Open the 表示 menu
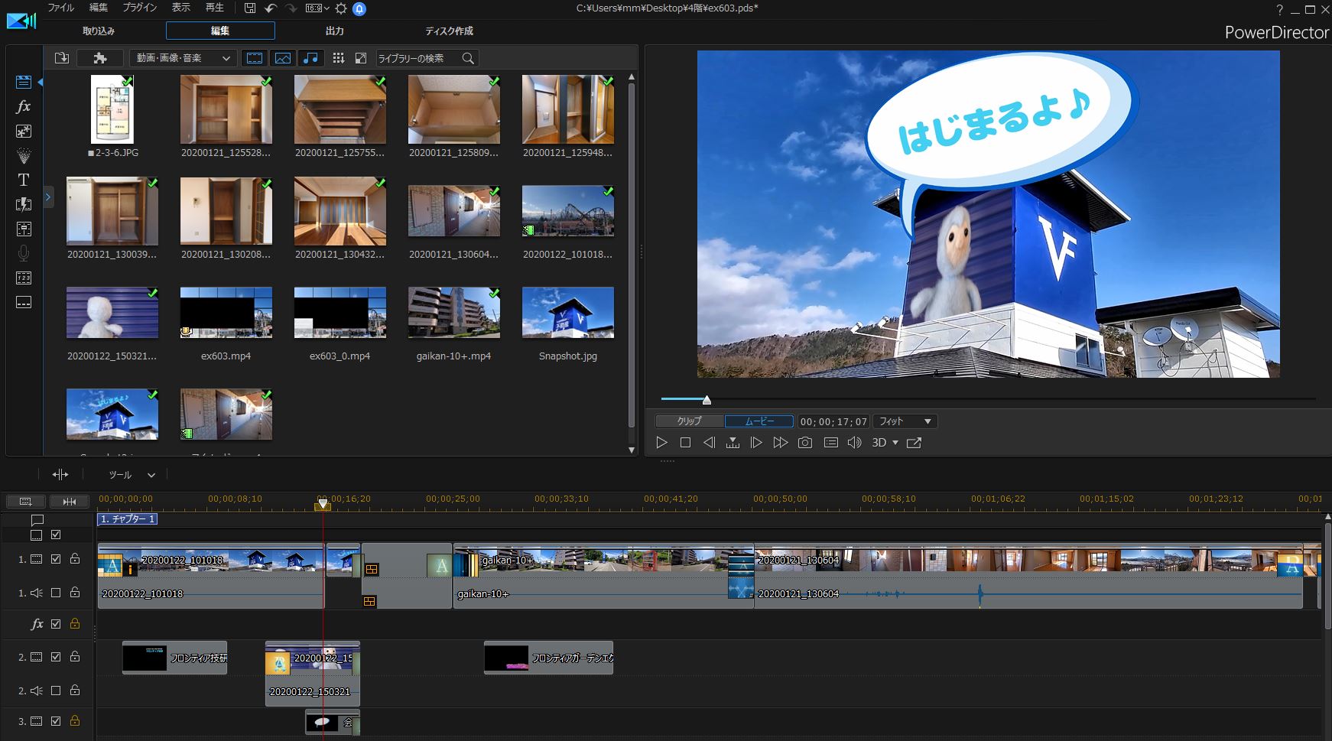This screenshot has width=1332, height=741. pos(181,8)
